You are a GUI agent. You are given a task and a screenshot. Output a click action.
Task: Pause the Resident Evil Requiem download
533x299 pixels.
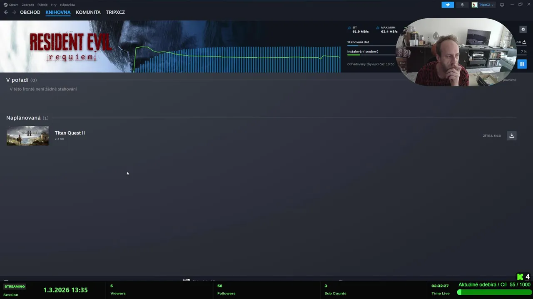[522, 64]
